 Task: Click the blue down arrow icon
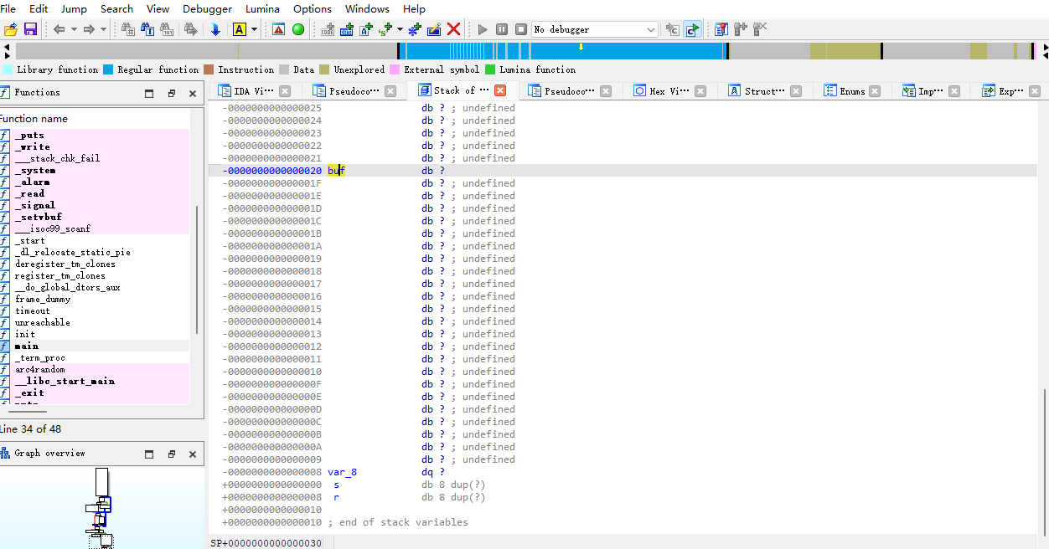pyautogui.click(x=215, y=29)
